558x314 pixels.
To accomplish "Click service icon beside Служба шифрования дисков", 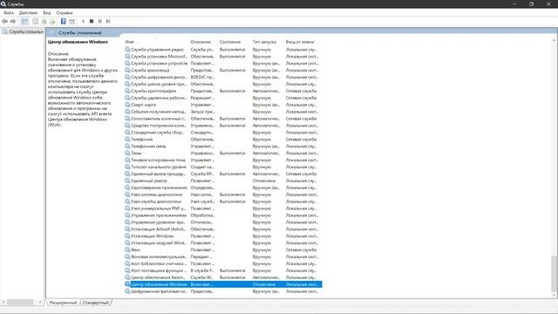I will (x=127, y=77).
